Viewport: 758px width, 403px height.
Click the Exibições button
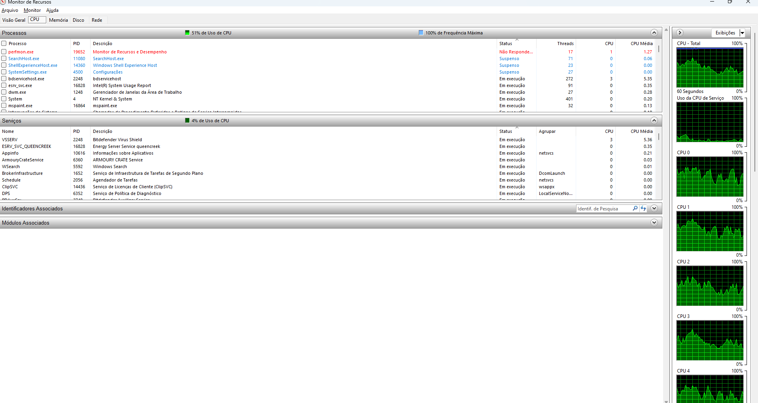coord(725,33)
